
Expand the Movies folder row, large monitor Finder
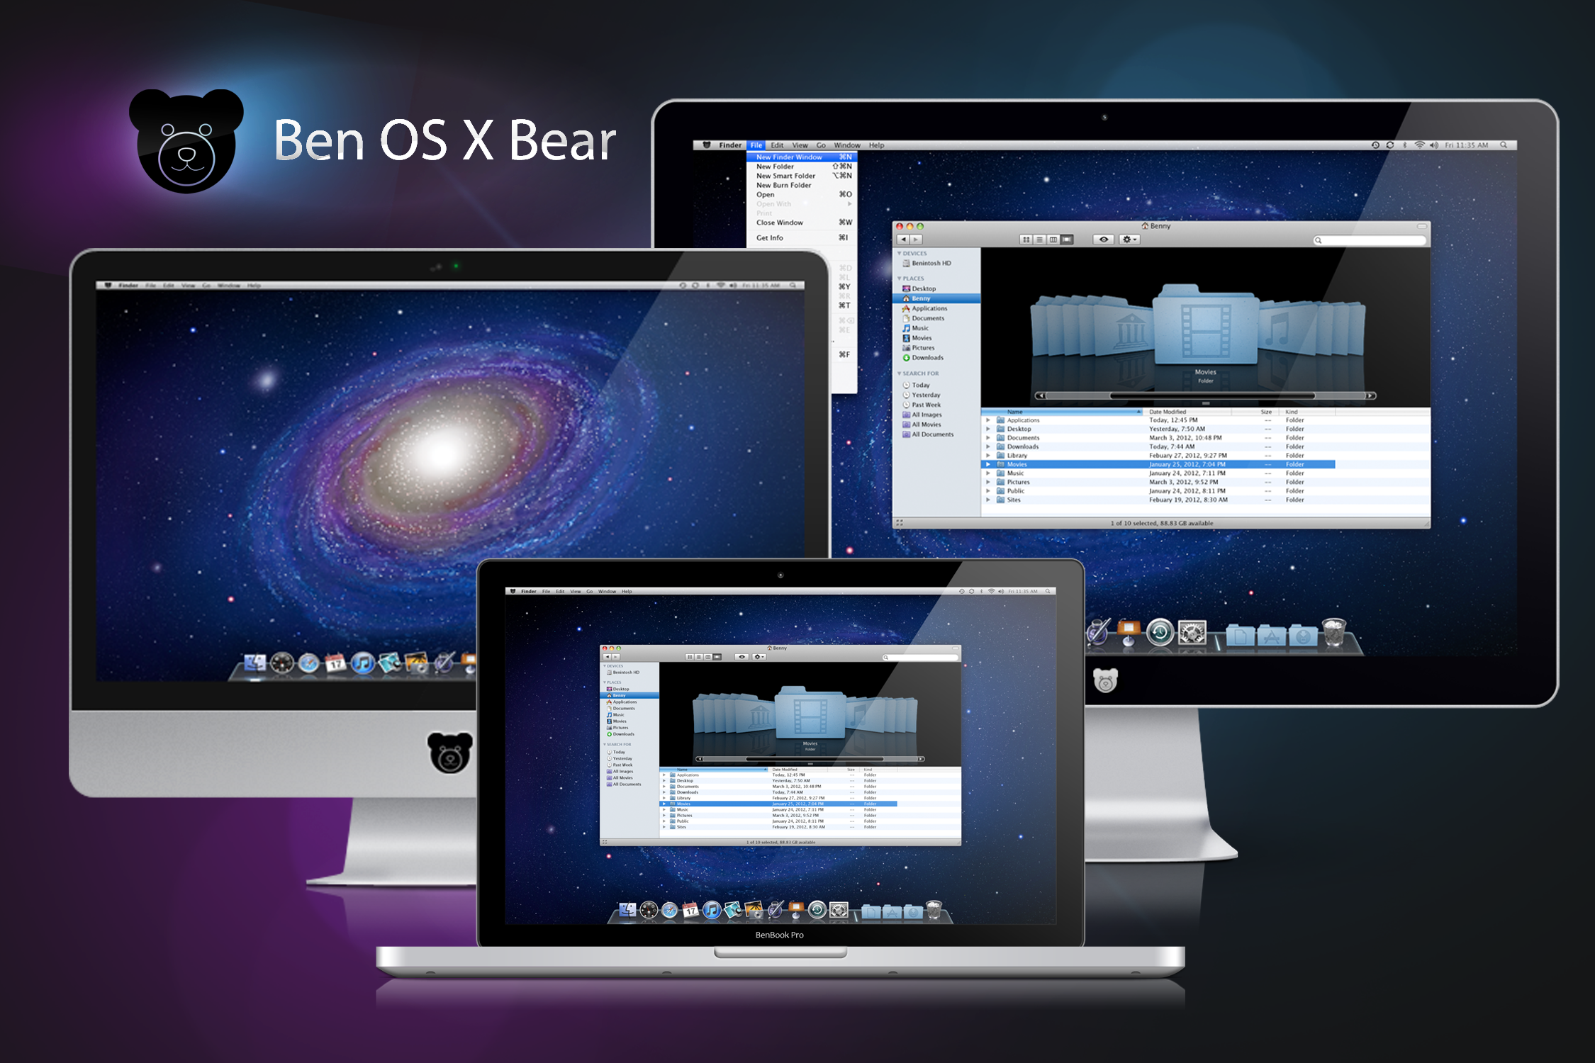pos(988,464)
